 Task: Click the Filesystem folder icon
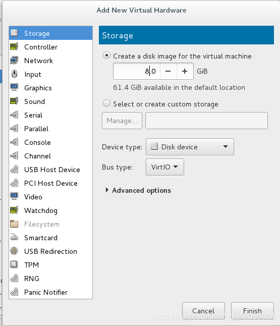click(14, 224)
